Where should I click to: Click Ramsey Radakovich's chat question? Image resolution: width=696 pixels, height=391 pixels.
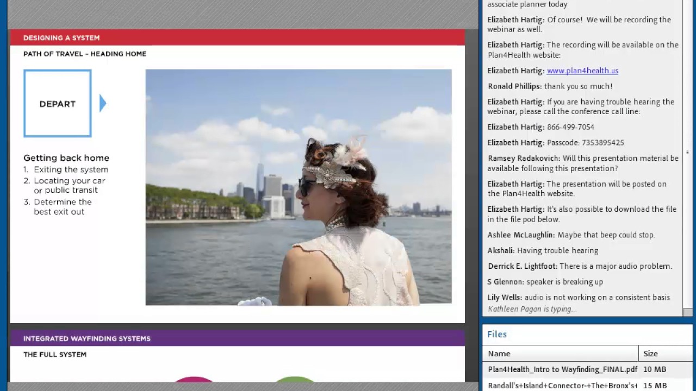[x=583, y=163]
